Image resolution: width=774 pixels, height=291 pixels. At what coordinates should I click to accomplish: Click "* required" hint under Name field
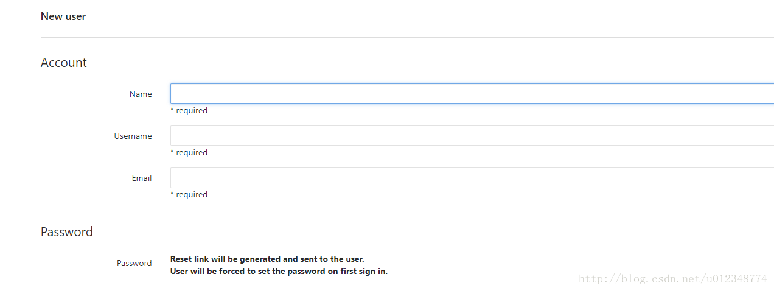[x=189, y=110]
